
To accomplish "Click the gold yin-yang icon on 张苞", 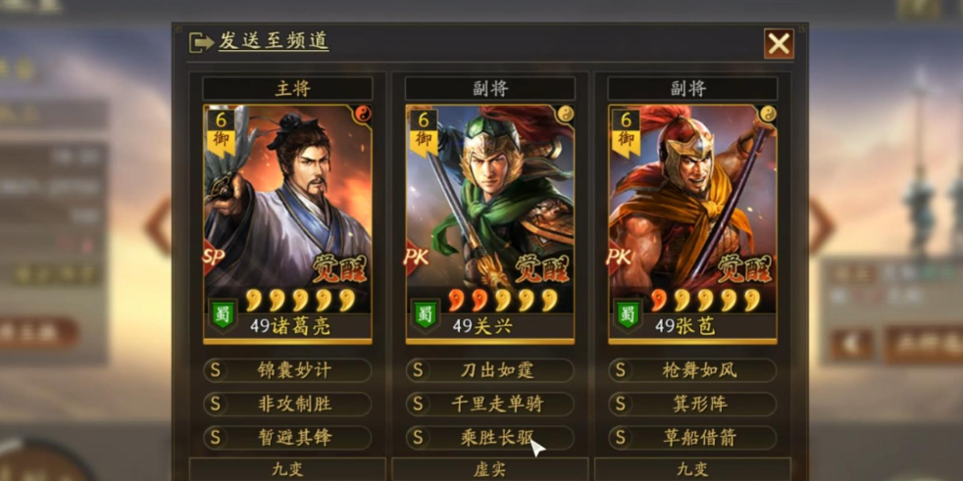I will [x=767, y=114].
